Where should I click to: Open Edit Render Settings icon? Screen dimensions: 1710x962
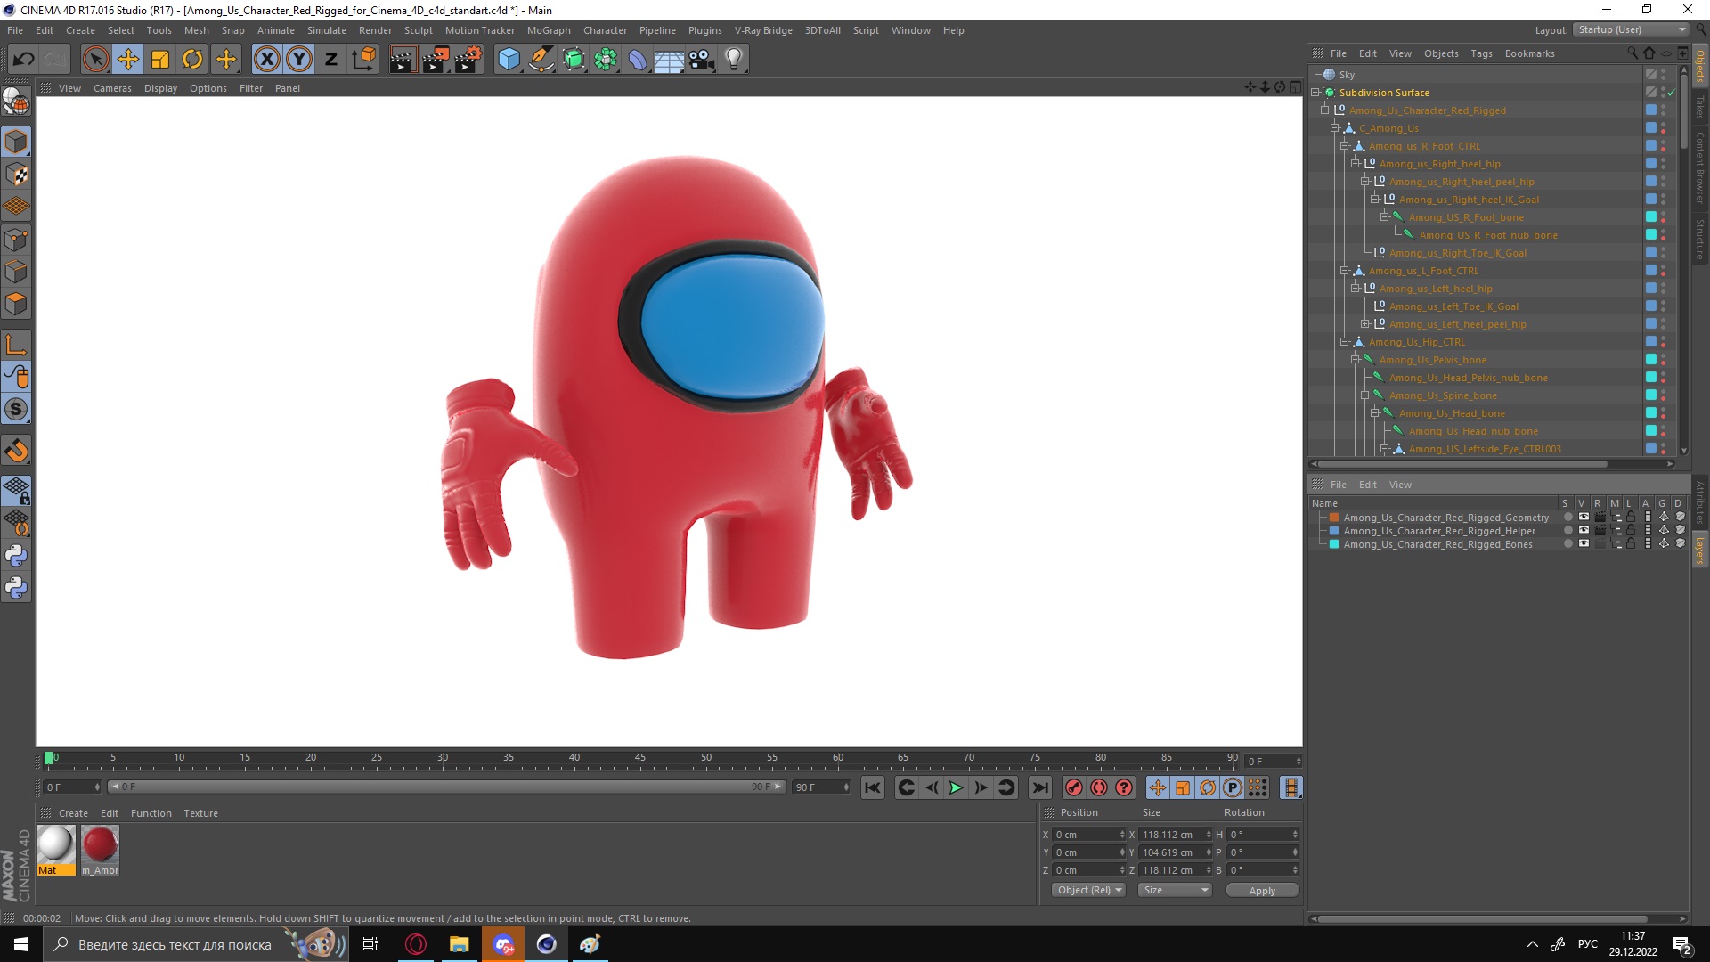(x=468, y=60)
